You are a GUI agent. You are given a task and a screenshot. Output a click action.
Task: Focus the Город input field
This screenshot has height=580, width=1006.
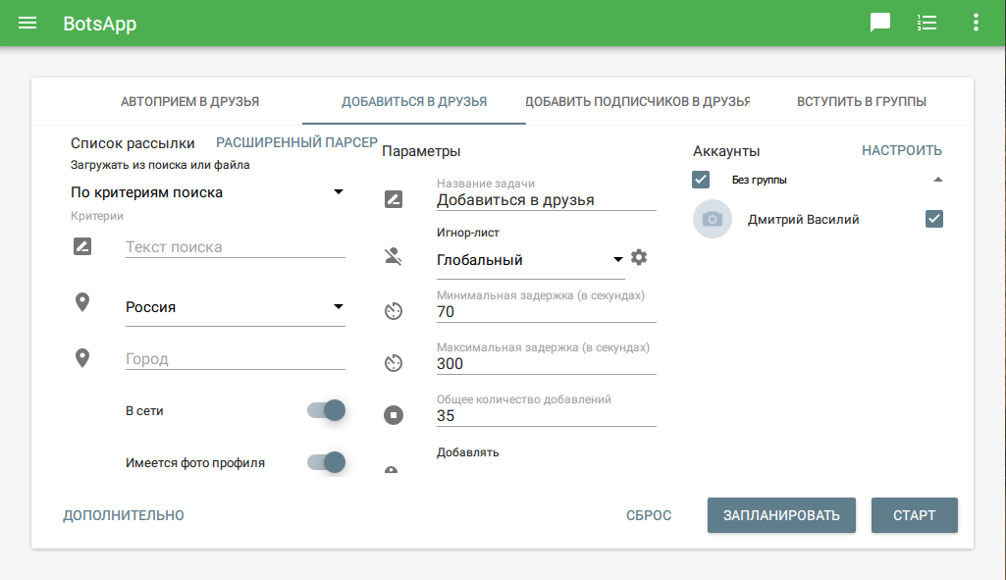[236, 358]
